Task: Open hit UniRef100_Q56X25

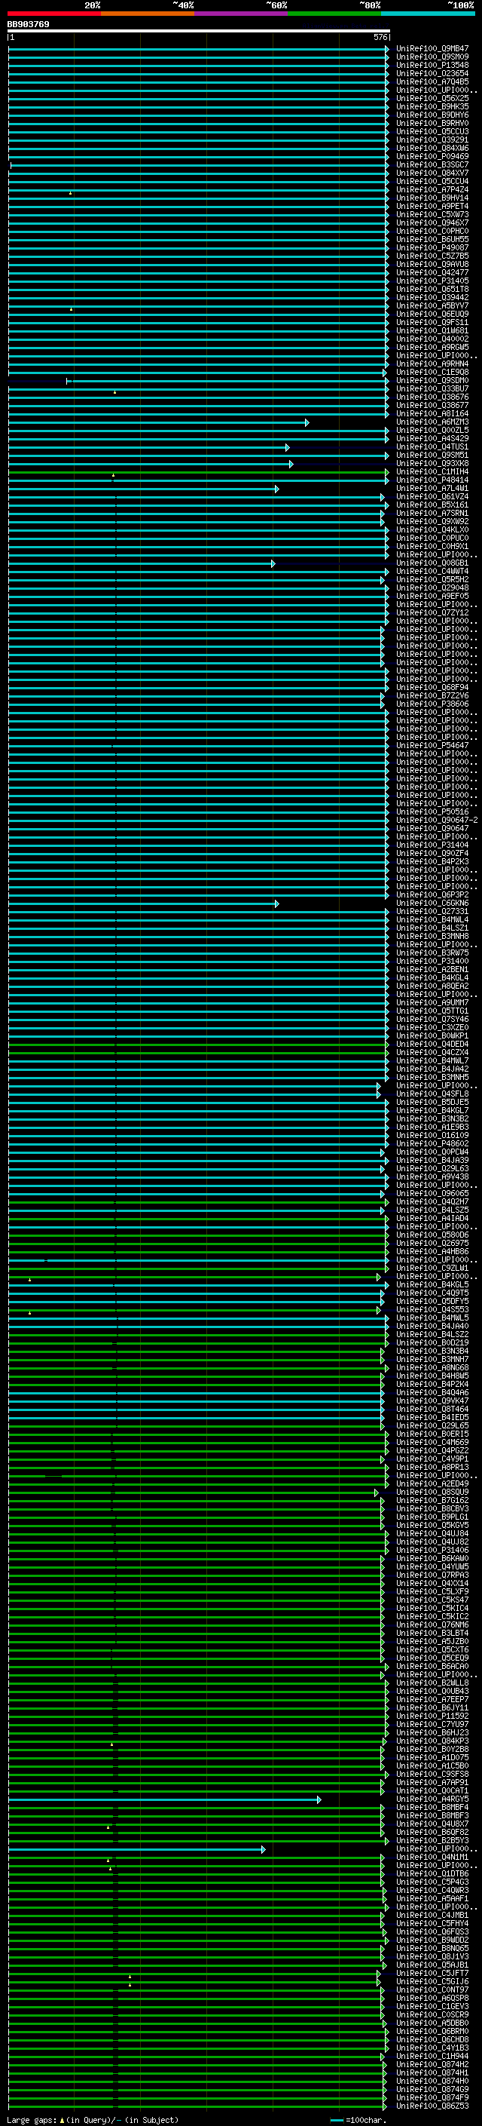Action: (x=432, y=98)
